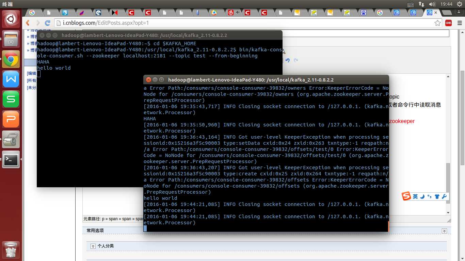This screenshot has width=465, height=261.
Task: Open the sound volume indicator
Action: pos(432,4)
